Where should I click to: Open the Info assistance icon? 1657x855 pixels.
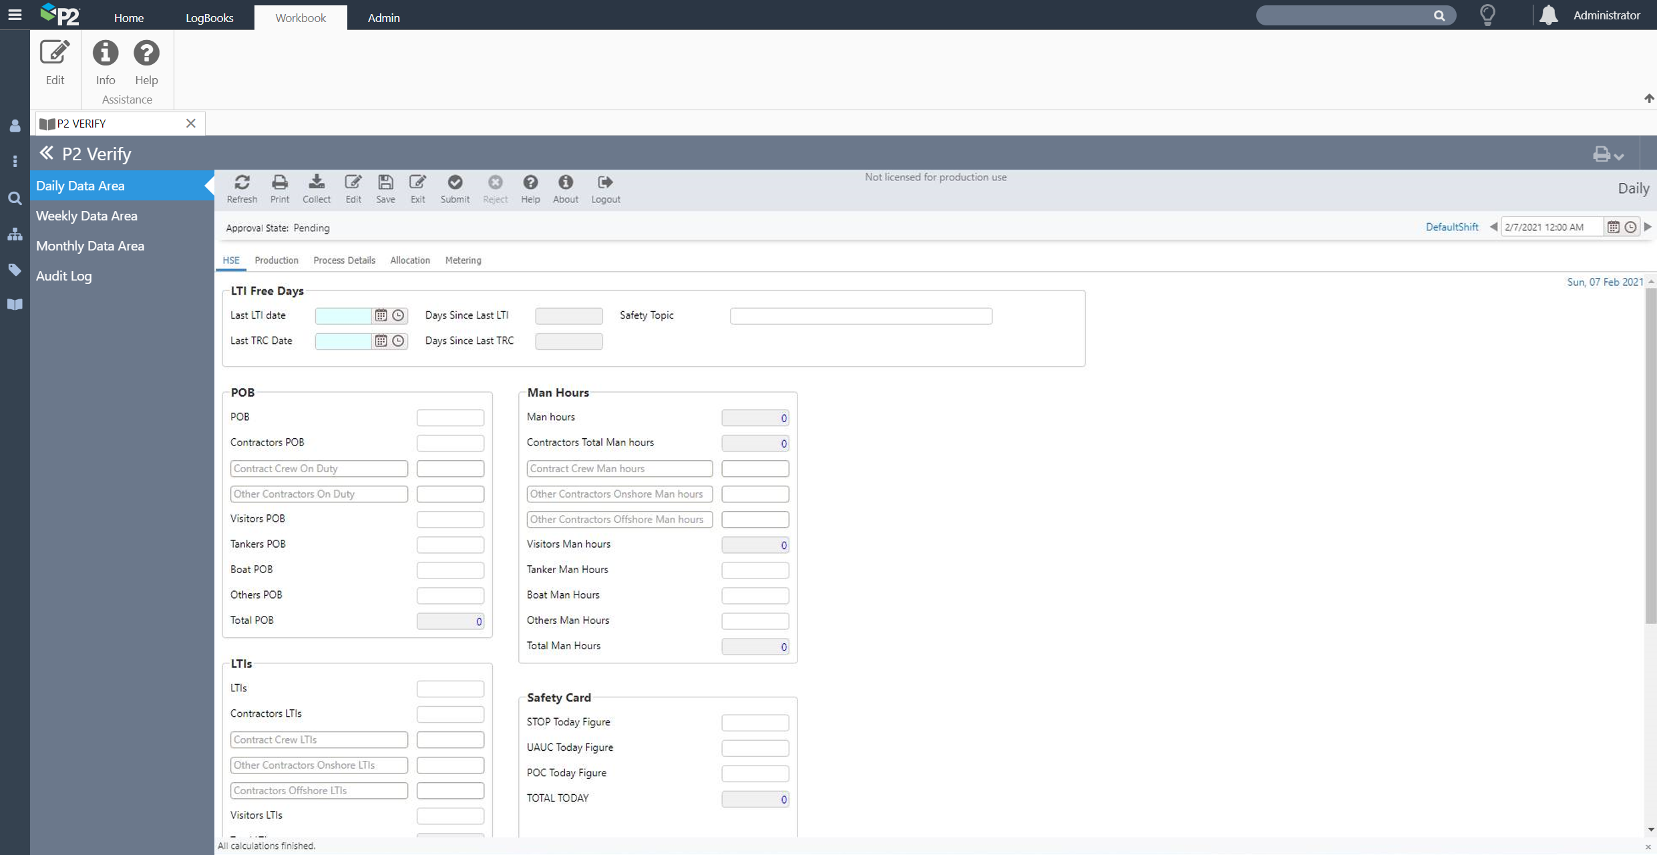pos(105,53)
